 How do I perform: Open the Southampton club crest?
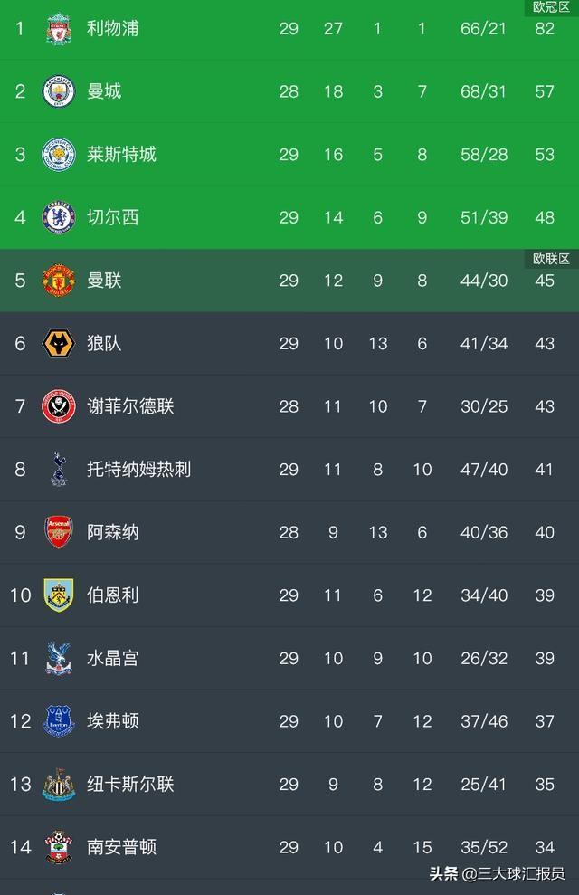[59, 847]
